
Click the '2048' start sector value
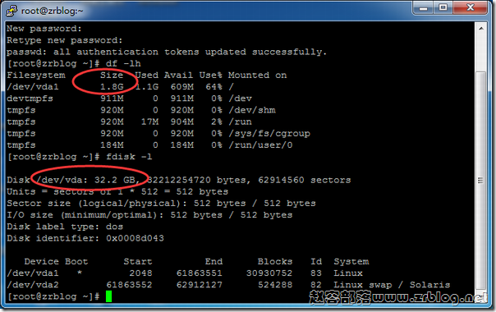coord(140,273)
